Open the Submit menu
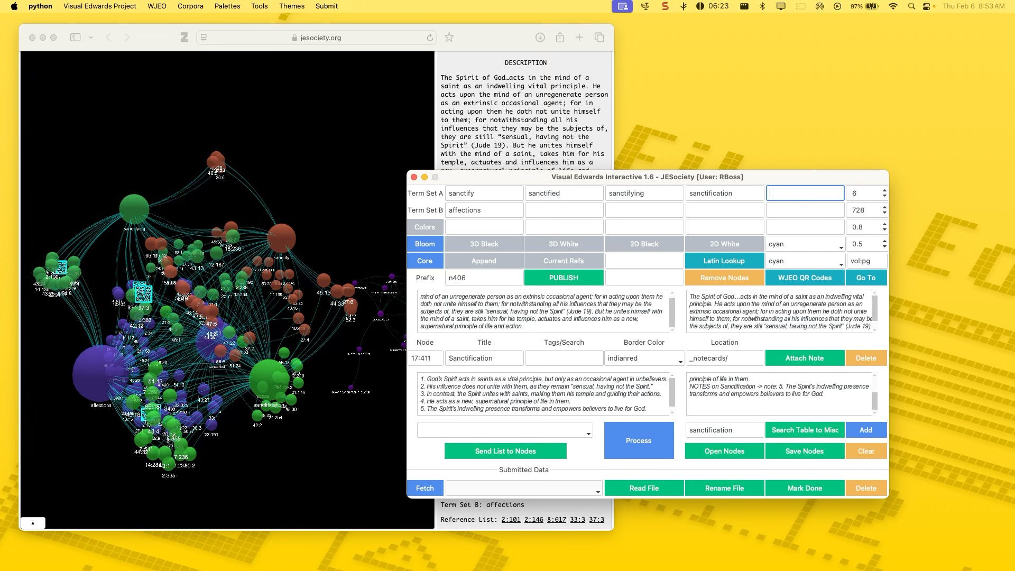Viewport: 1015px width, 571px height. 327,6
